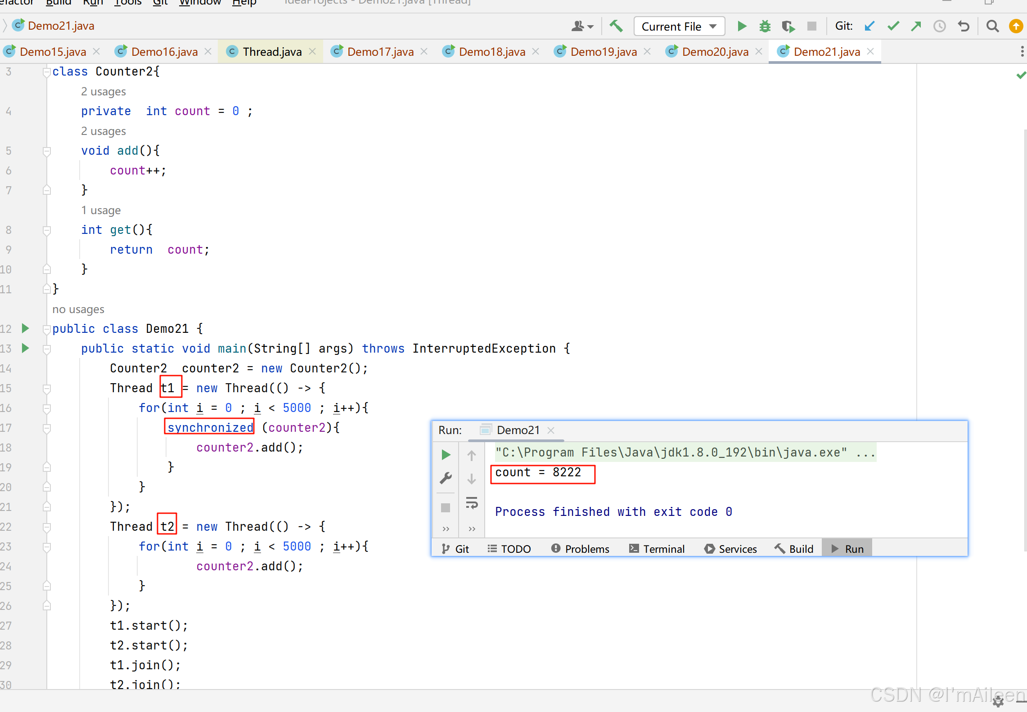The width and height of the screenshot is (1027, 712).
Task: Click the Git rollback undo icon
Action: pyautogui.click(x=963, y=27)
